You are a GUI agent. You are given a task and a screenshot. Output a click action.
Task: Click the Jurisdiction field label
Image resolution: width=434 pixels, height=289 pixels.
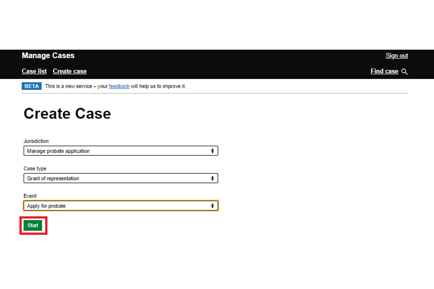coord(36,141)
